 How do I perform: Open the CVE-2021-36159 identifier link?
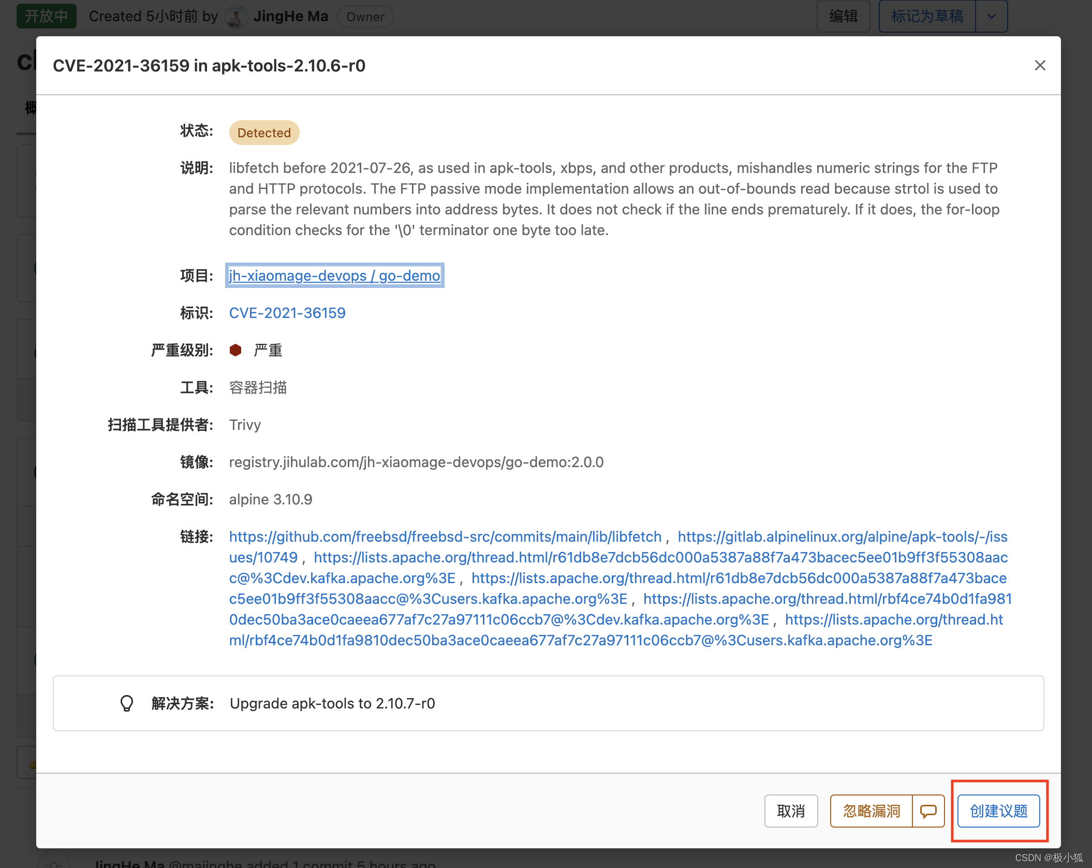pyautogui.click(x=287, y=313)
